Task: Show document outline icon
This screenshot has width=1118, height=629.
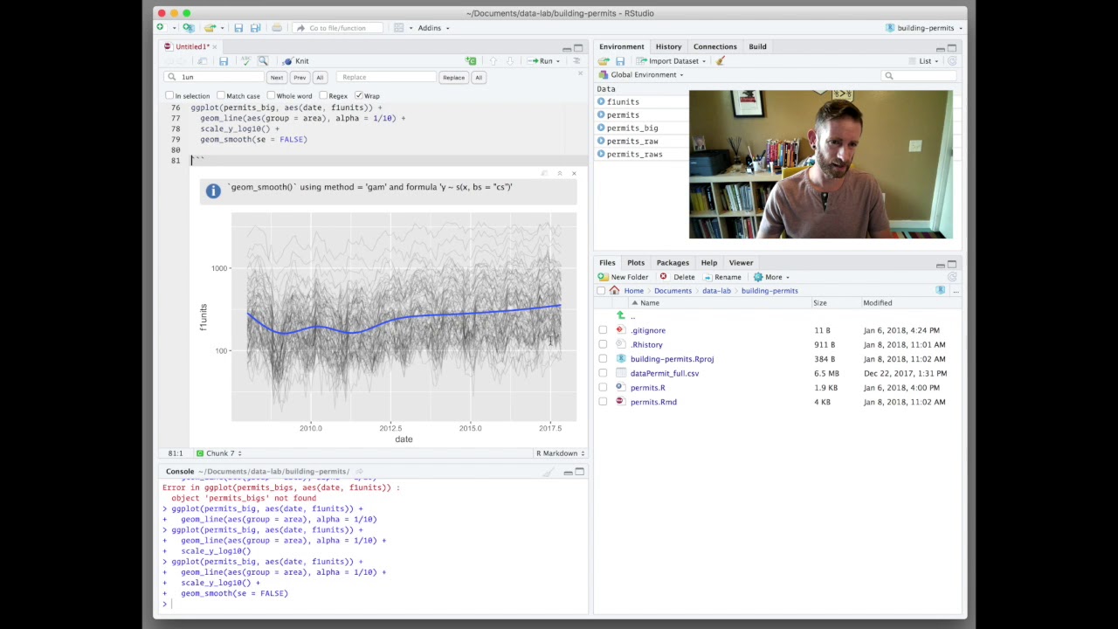Action: pyautogui.click(x=576, y=61)
